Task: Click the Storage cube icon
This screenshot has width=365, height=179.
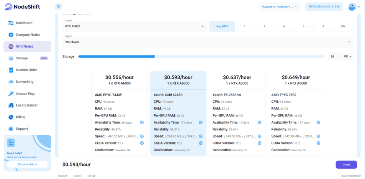Action: [x=11, y=58]
